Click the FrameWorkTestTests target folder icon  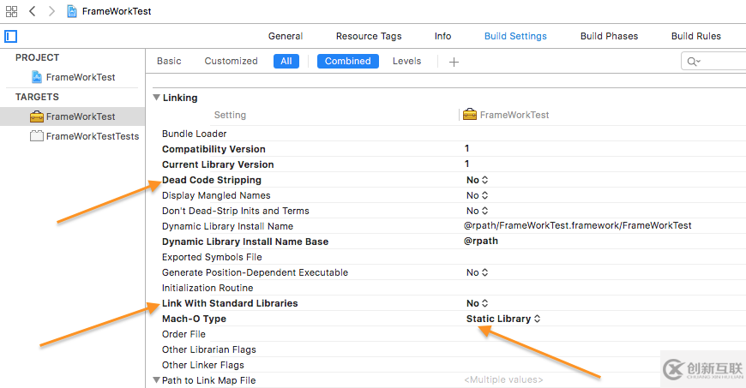click(37, 136)
